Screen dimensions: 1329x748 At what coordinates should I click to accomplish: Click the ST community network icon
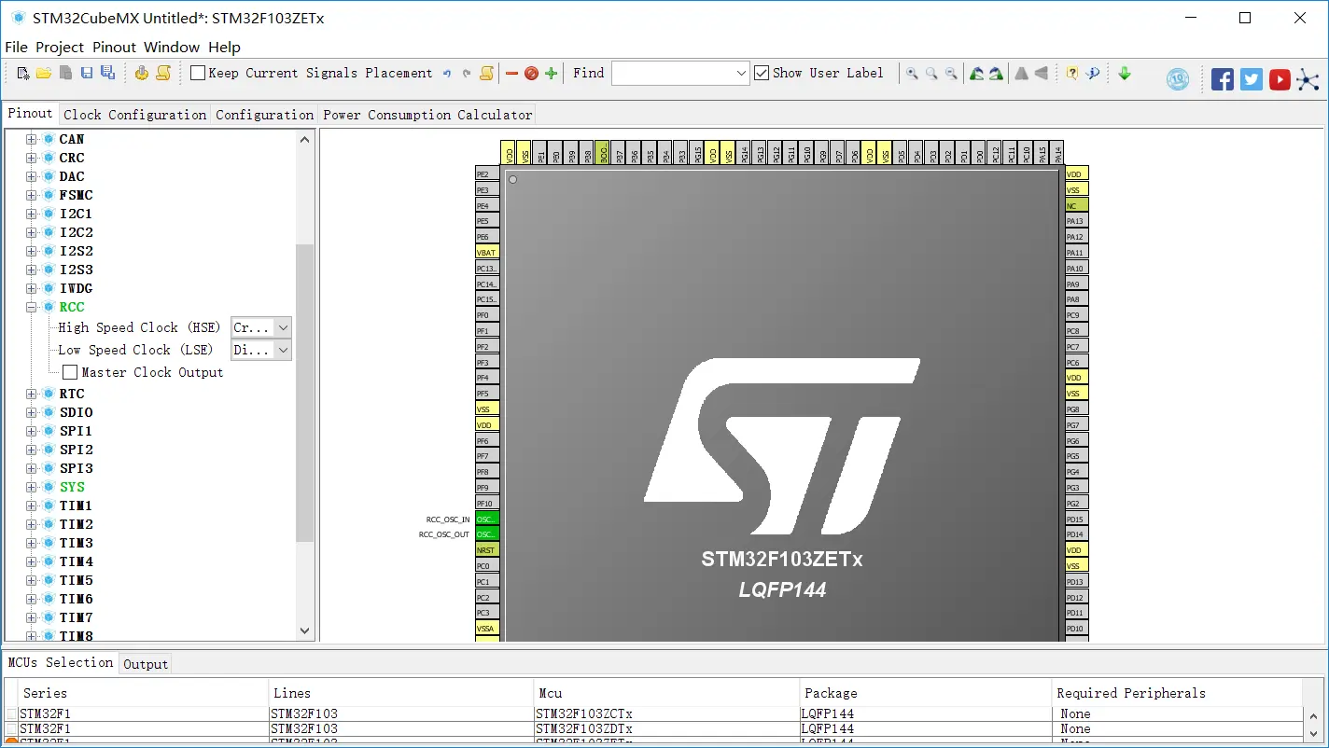point(1308,79)
